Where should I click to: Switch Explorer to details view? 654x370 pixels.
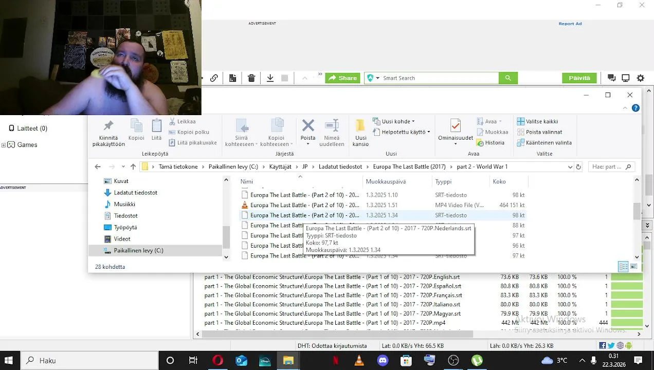click(x=623, y=267)
